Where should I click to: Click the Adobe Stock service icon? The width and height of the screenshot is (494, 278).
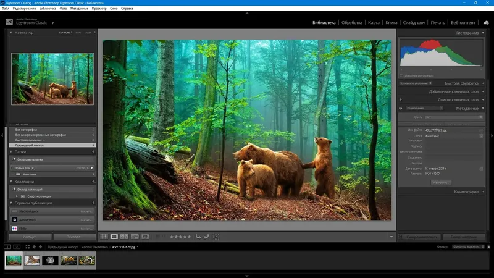pos(14,220)
